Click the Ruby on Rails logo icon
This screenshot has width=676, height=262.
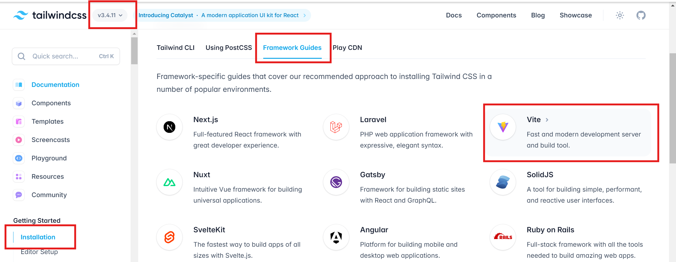coord(503,237)
